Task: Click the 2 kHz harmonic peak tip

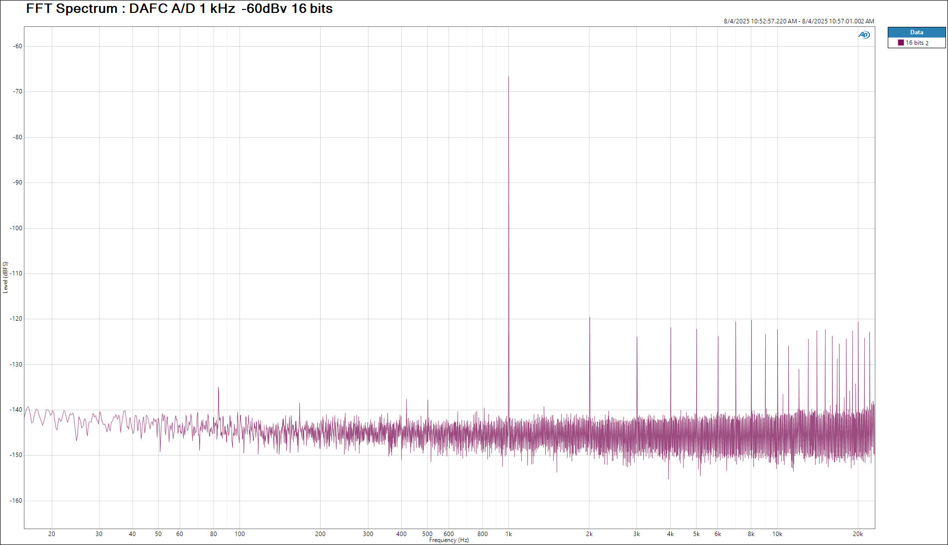Action: [590, 318]
